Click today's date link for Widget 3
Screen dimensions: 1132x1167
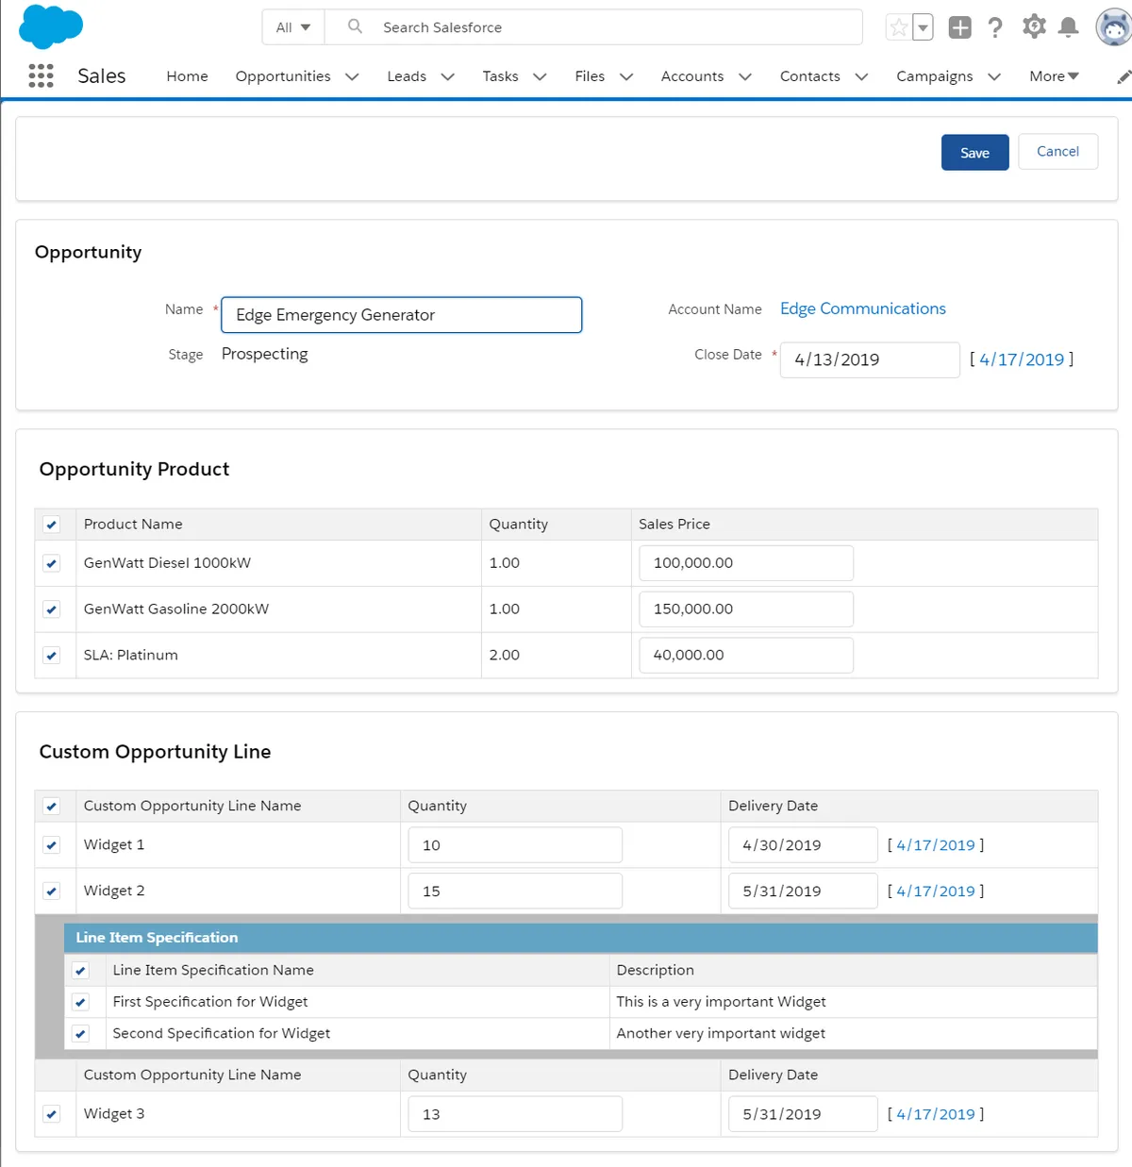pyautogui.click(x=936, y=1114)
